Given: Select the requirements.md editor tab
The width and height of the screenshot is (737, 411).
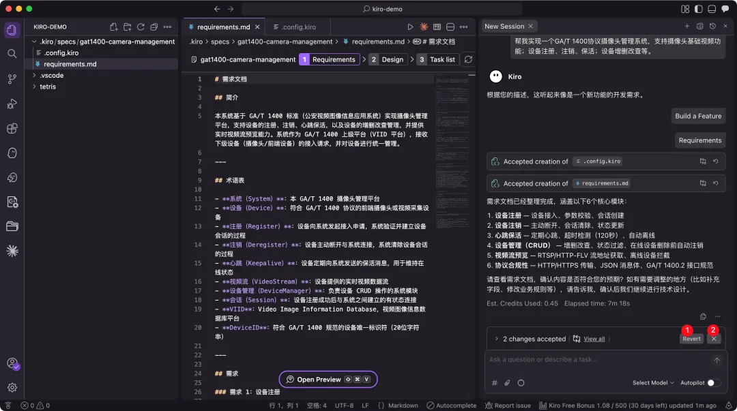Looking at the screenshot, I should [224, 27].
